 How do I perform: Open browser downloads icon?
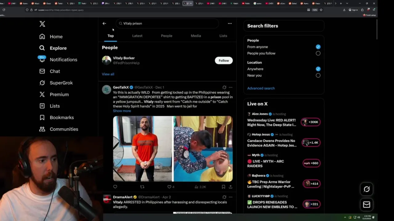pyautogui.click(x=344, y=10)
